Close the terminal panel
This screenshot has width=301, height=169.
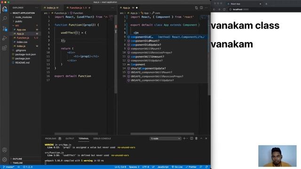coord(206,138)
